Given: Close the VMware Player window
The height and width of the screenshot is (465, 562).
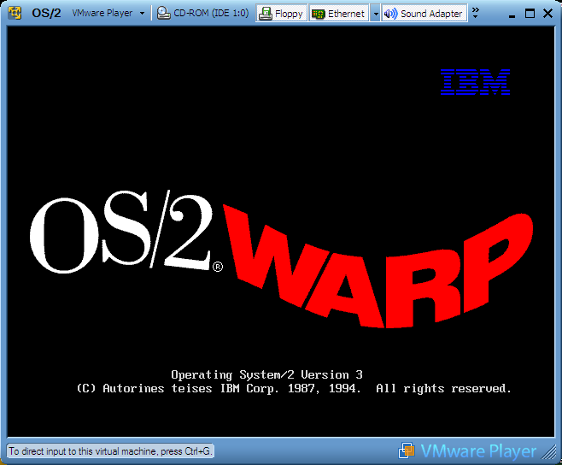Looking at the screenshot, I should pos(547,14).
